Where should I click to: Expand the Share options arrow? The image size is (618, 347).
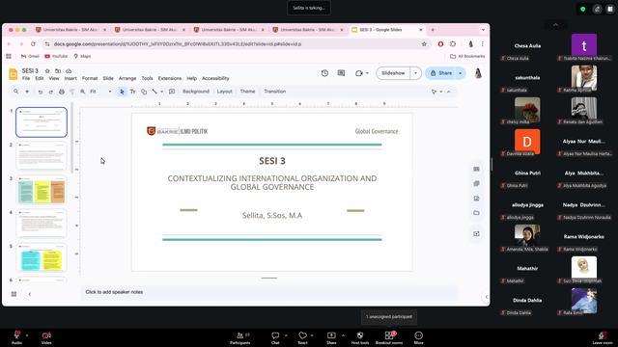point(461,73)
